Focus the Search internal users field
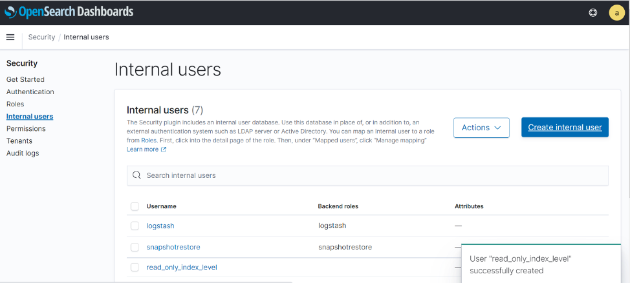630x283 pixels. point(367,175)
